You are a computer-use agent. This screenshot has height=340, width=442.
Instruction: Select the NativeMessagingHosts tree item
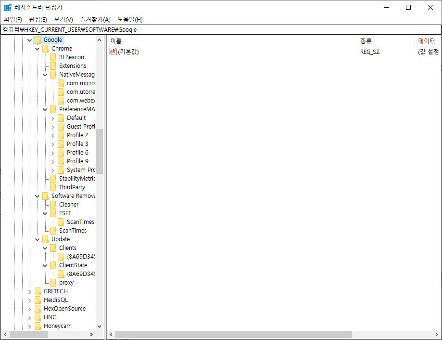click(x=76, y=75)
